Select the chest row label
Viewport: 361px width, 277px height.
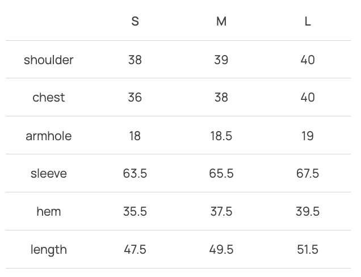(x=49, y=98)
